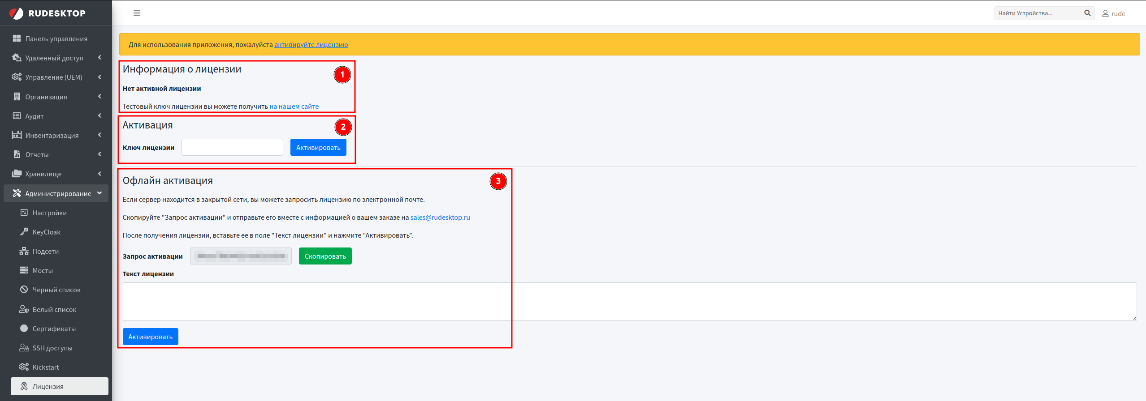This screenshot has width=1146, height=401.
Task: Click the Удаленный доступ icon
Action: [x=17, y=58]
